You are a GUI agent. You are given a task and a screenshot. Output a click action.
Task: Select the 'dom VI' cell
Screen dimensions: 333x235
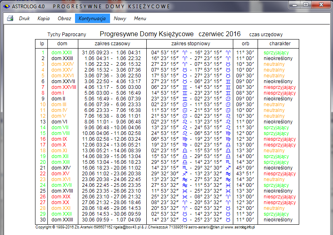point(59,122)
